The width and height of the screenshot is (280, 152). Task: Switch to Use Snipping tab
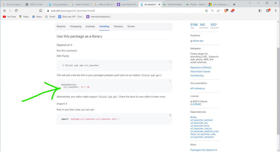coord(219,4)
